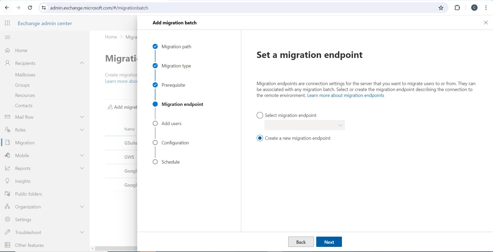The image size is (493, 252).
Task: Click the Settings gear icon in sidebar
Action: click(7, 219)
